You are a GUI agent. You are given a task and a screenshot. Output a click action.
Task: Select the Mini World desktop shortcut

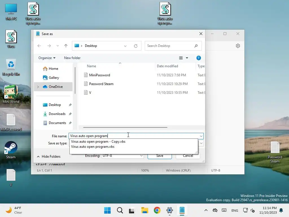[x=11, y=94]
